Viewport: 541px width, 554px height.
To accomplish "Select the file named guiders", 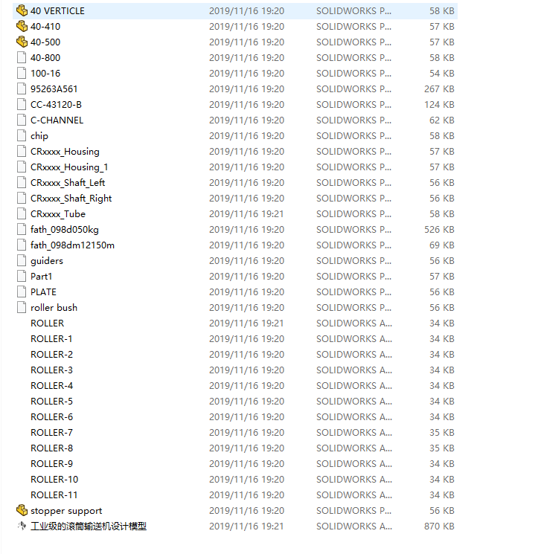I will (x=47, y=261).
